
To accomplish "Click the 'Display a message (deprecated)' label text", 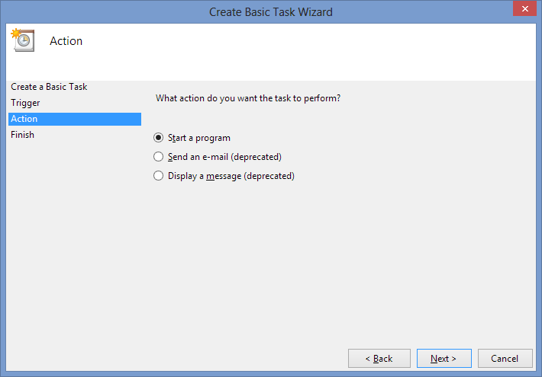I will pos(231,176).
